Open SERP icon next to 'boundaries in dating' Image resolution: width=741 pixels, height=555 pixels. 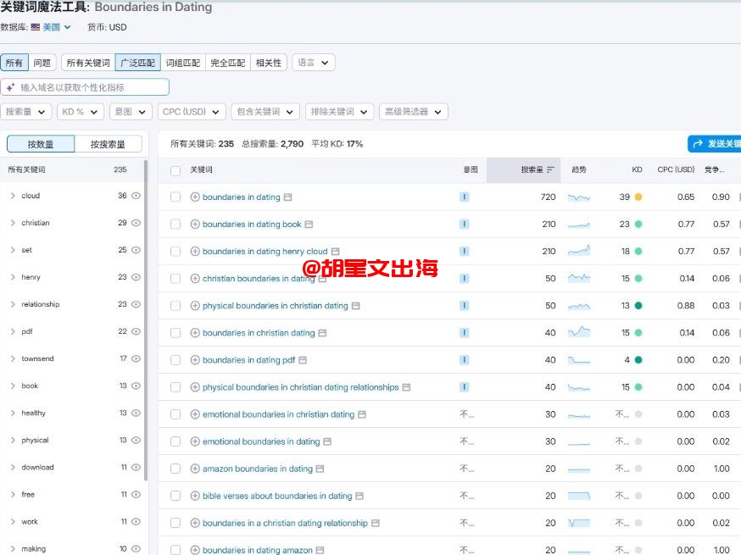tap(287, 197)
